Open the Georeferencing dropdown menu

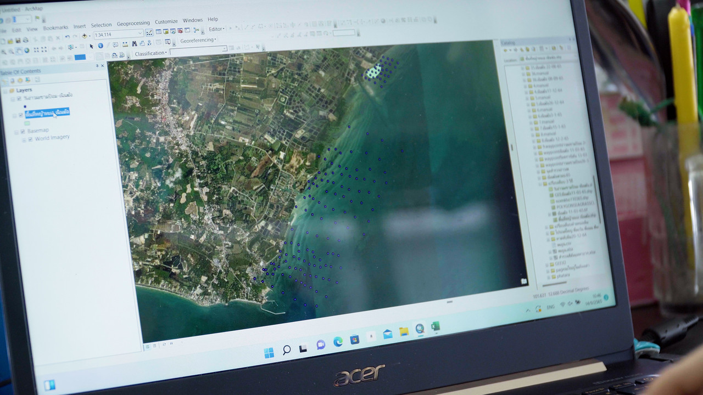click(199, 41)
